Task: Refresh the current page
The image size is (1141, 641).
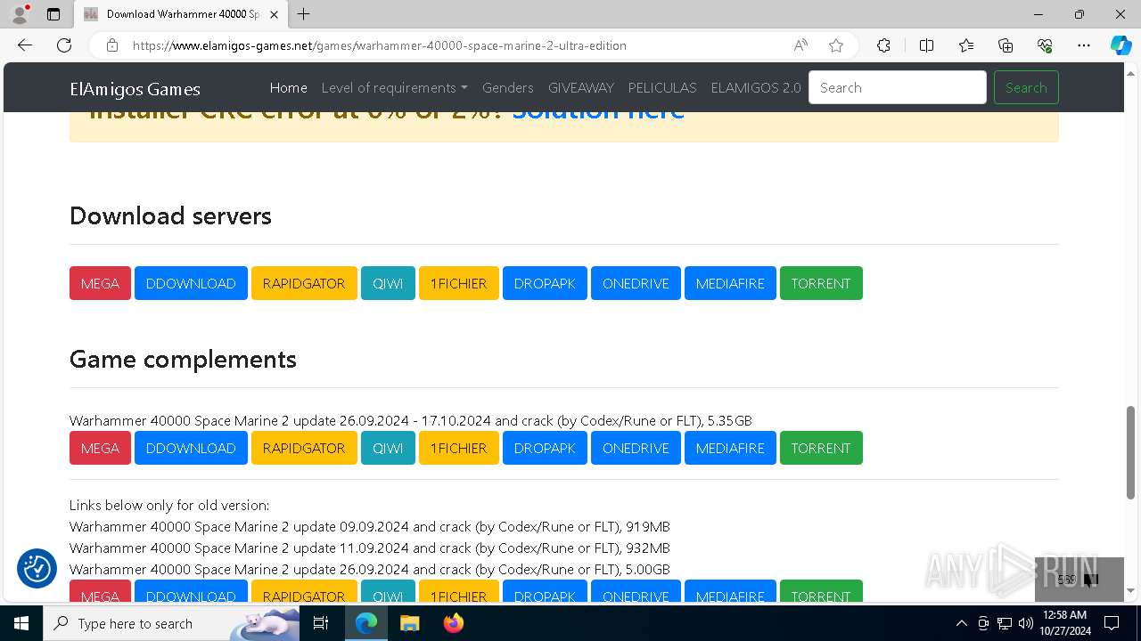Action: coord(64,45)
